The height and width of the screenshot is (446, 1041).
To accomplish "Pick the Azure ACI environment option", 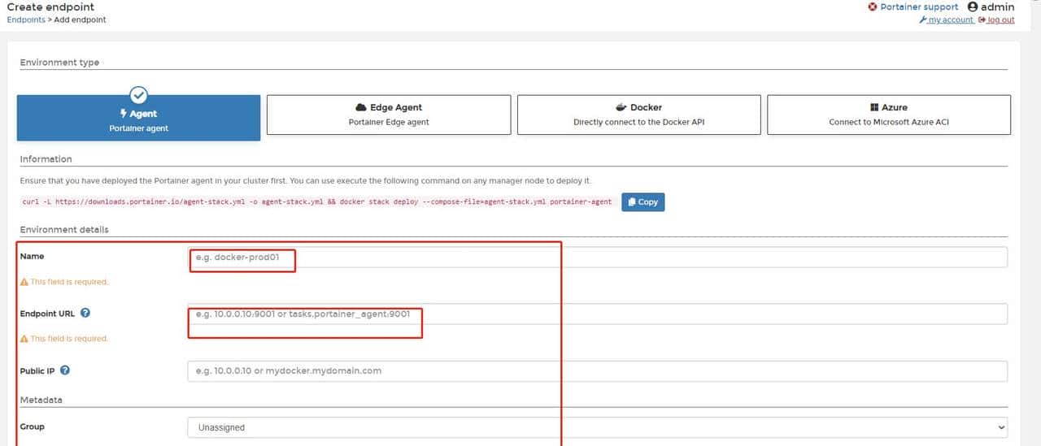I will pyautogui.click(x=889, y=115).
